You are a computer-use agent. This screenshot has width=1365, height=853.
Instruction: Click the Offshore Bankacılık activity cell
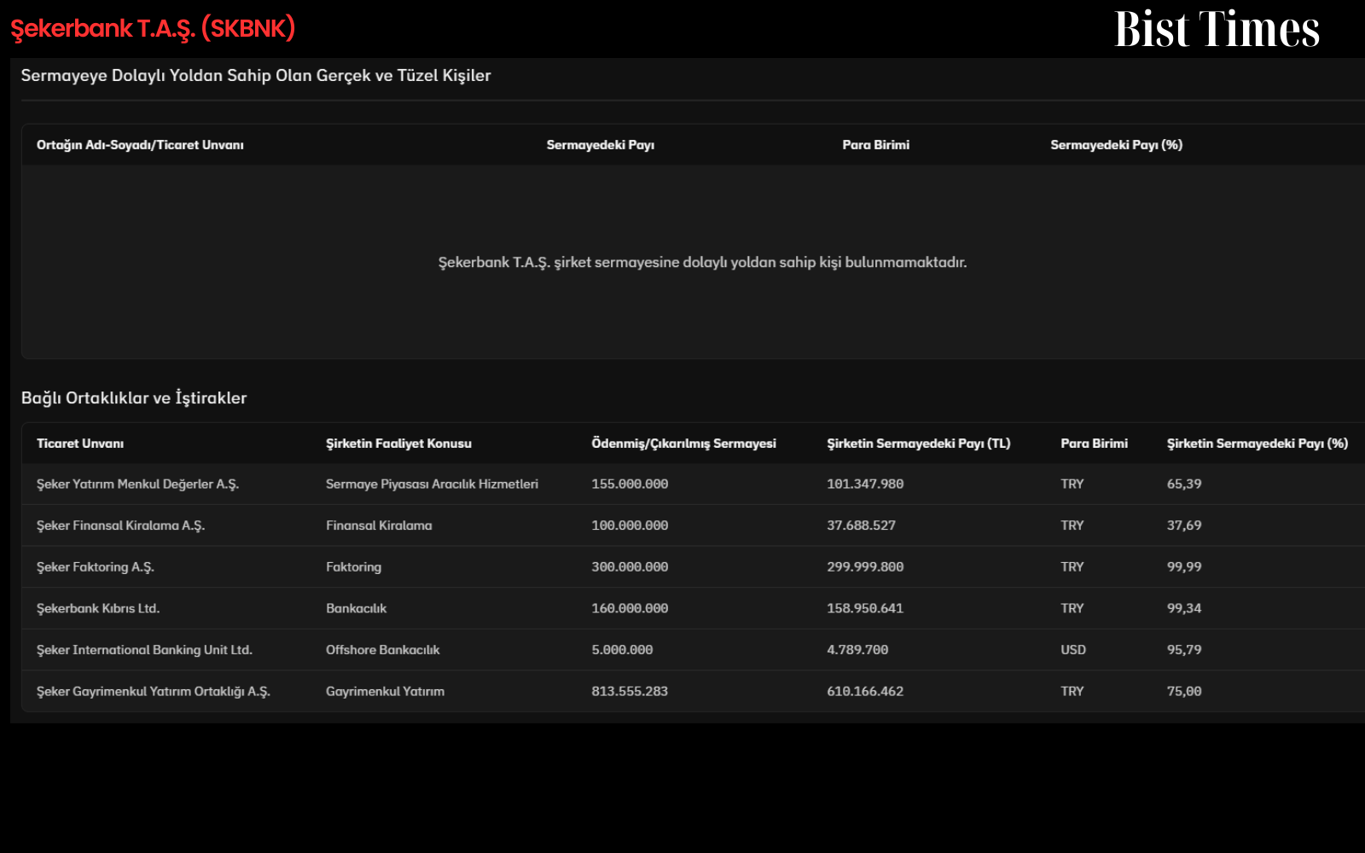click(383, 650)
